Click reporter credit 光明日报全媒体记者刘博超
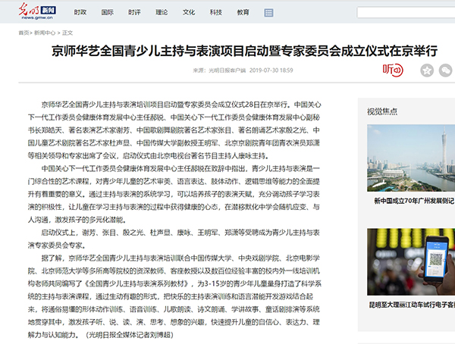The height and width of the screenshot is (344, 455). 129,335
